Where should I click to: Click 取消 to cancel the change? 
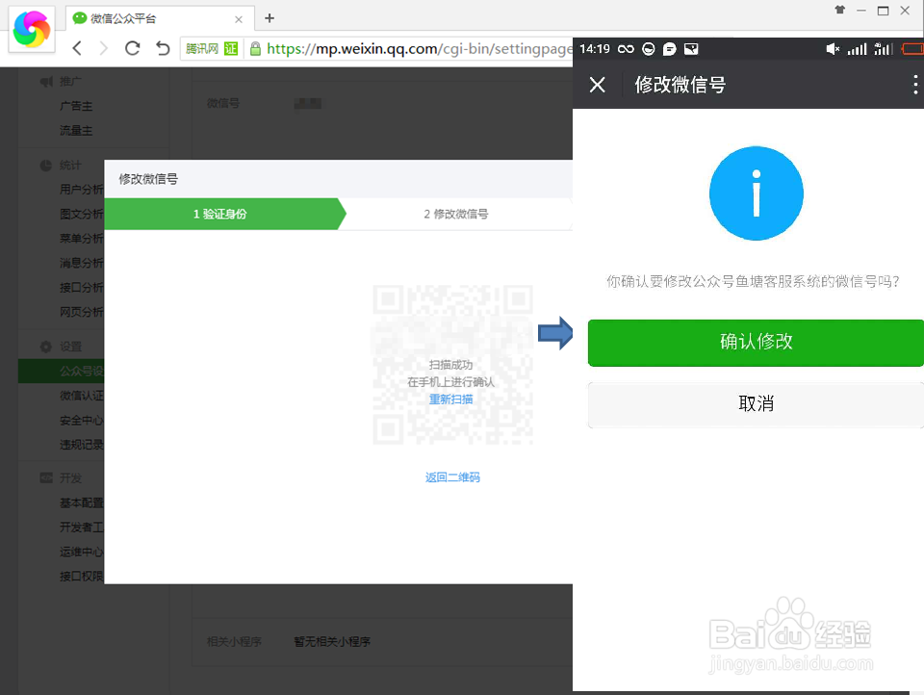coord(756,404)
